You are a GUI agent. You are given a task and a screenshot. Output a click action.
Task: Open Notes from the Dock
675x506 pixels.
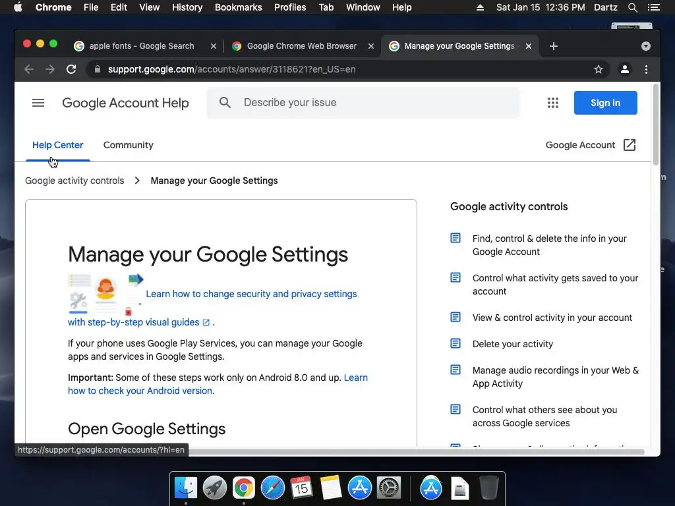click(331, 488)
